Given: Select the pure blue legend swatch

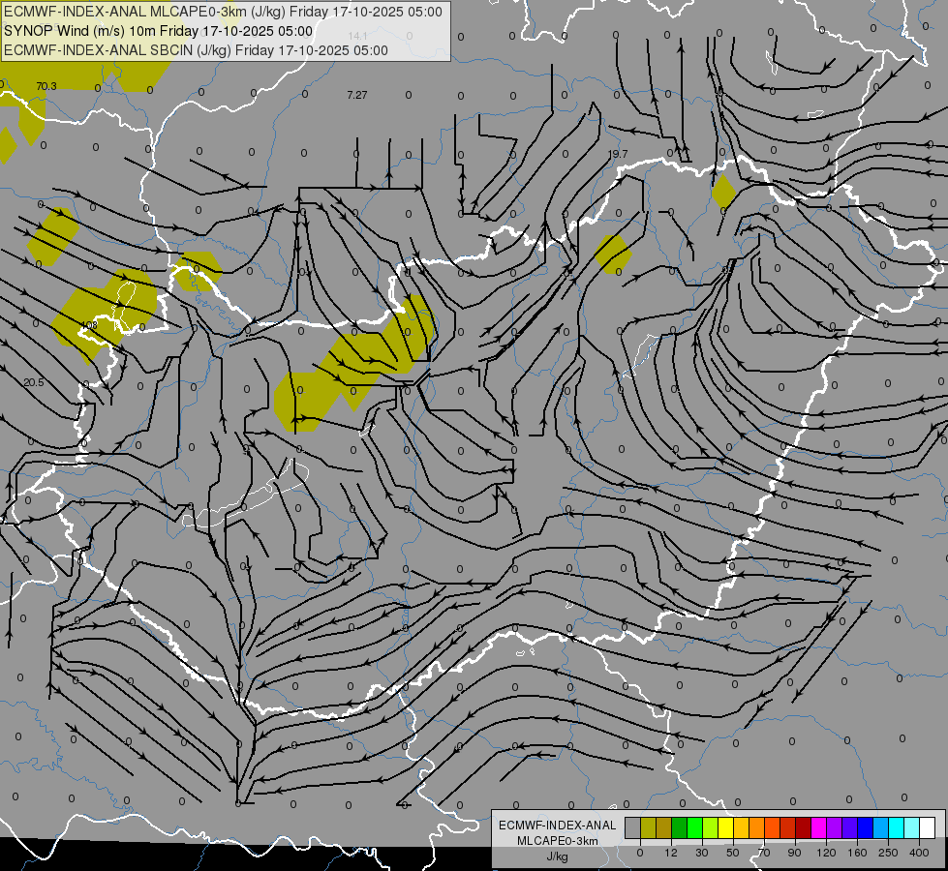Looking at the screenshot, I should 865,828.
